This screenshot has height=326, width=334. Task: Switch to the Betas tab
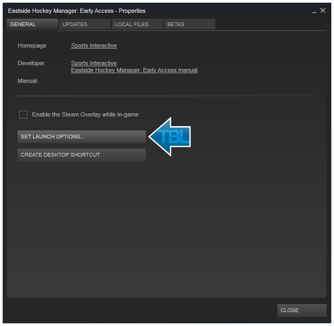pos(190,25)
